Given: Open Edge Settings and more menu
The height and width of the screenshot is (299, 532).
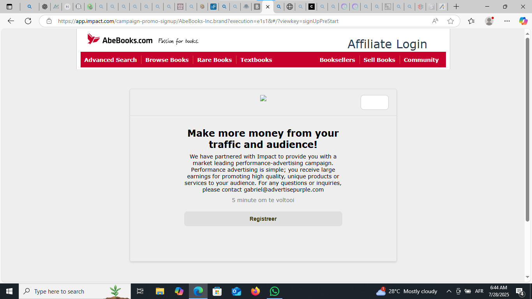Looking at the screenshot, I should pos(507,21).
